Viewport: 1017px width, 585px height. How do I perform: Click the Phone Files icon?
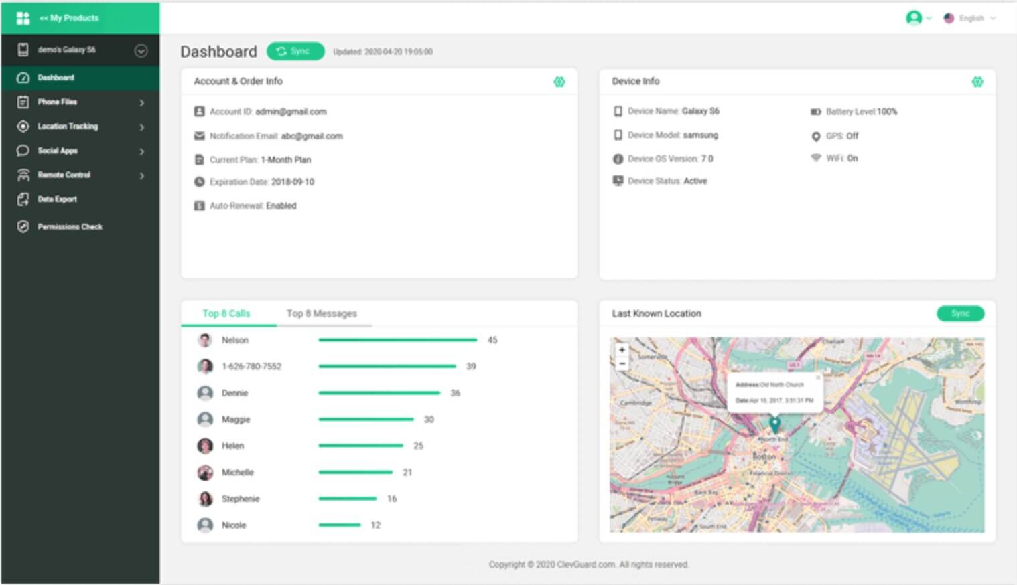[23, 102]
